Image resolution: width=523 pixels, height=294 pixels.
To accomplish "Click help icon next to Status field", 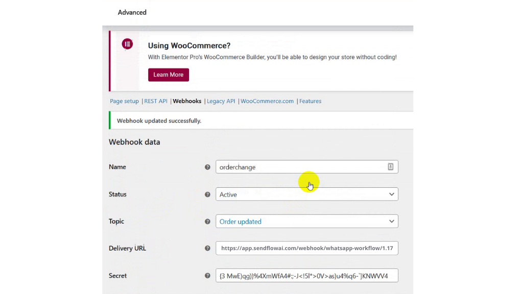I will tap(207, 194).
